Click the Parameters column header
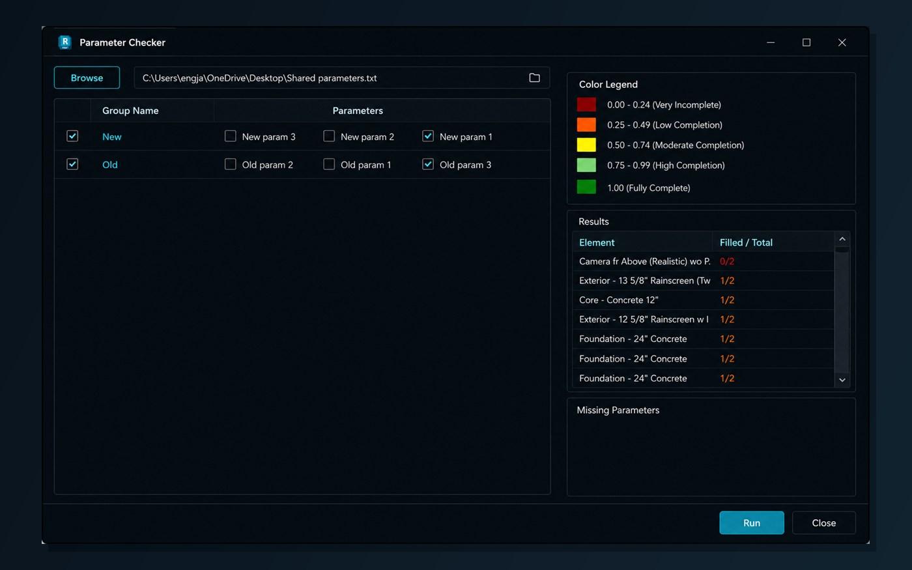This screenshot has height=570, width=912. tap(382, 111)
